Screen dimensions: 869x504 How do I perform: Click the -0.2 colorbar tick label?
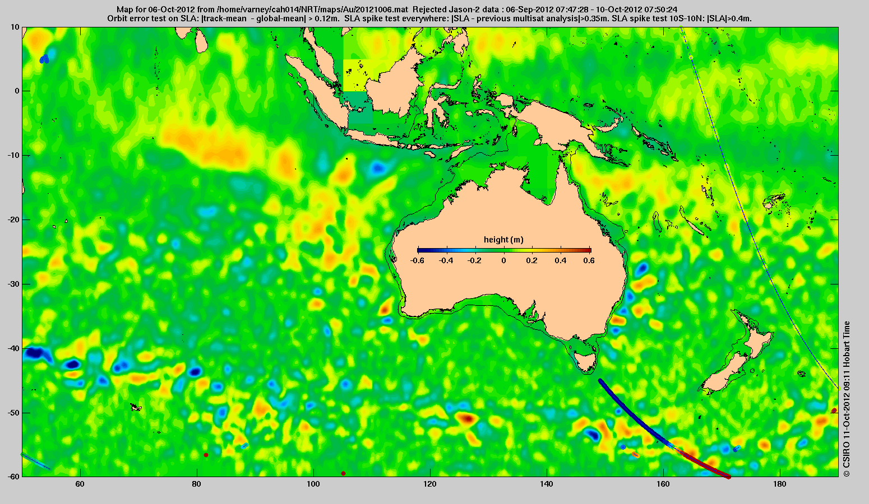pyautogui.click(x=474, y=260)
